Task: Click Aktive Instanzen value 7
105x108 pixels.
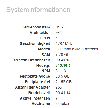Action: [x=57, y=98]
